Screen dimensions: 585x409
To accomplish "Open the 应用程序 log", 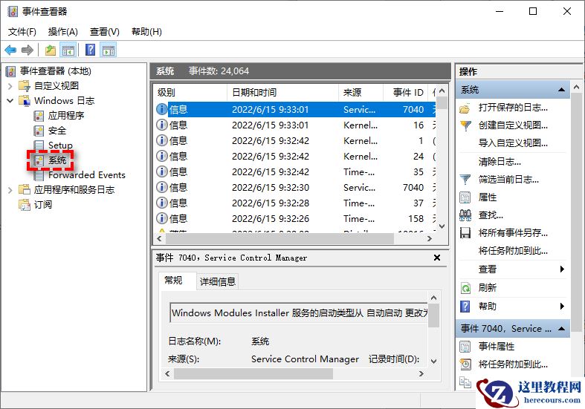I will click(66, 116).
